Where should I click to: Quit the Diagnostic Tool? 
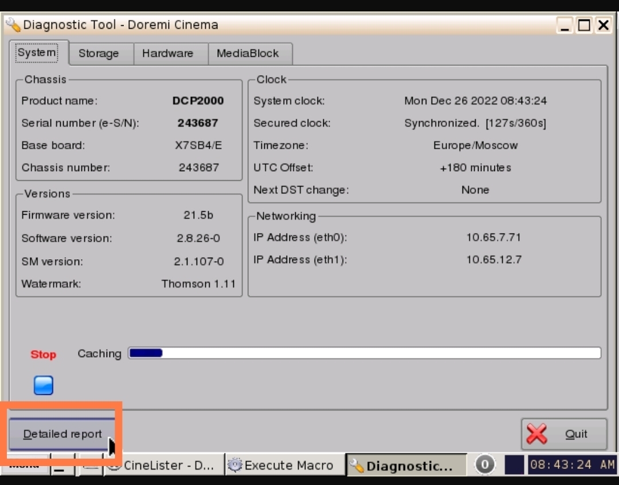pos(564,434)
